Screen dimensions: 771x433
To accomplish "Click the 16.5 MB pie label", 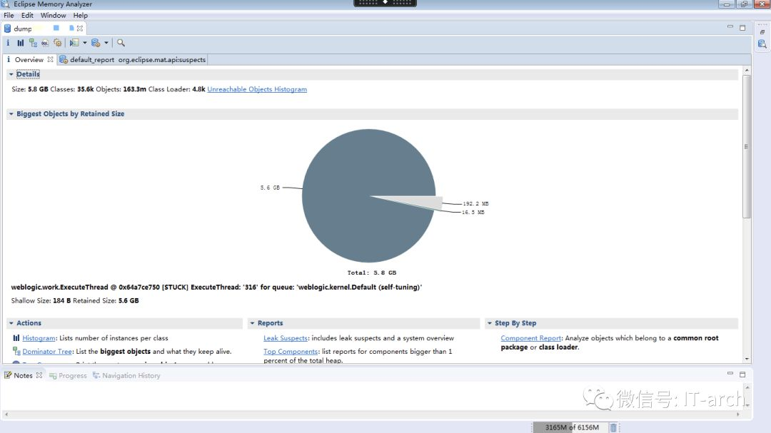I will (473, 213).
